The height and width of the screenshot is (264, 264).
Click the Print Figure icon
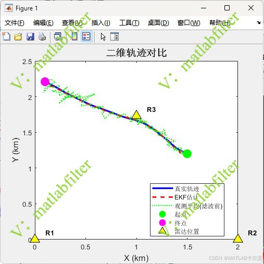[x=42, y=36]
